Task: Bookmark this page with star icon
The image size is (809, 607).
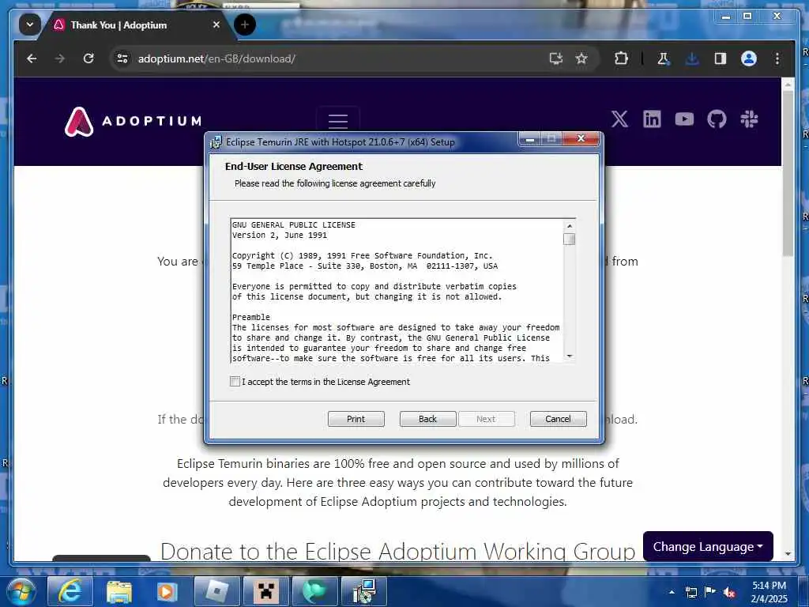Action: [x=581, y=58]
